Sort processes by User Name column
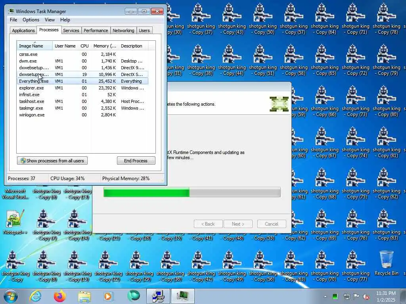Screen dimensions: 406x304 click(65, 46)
